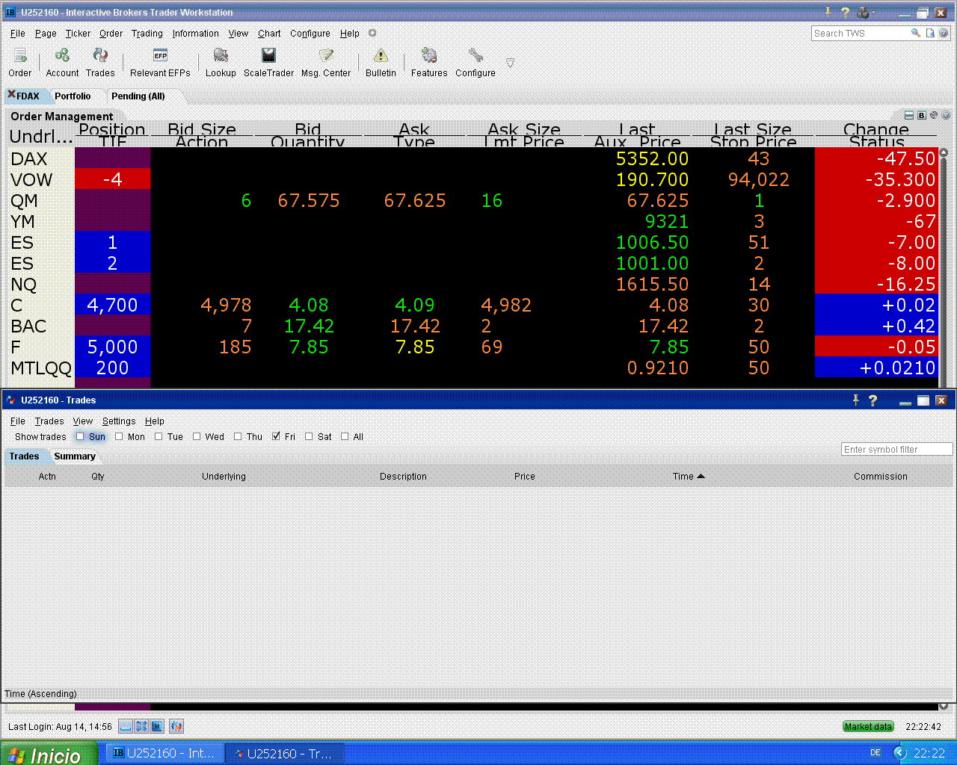
Task: Click third status bar chart icon
Action: pos(157,726)
